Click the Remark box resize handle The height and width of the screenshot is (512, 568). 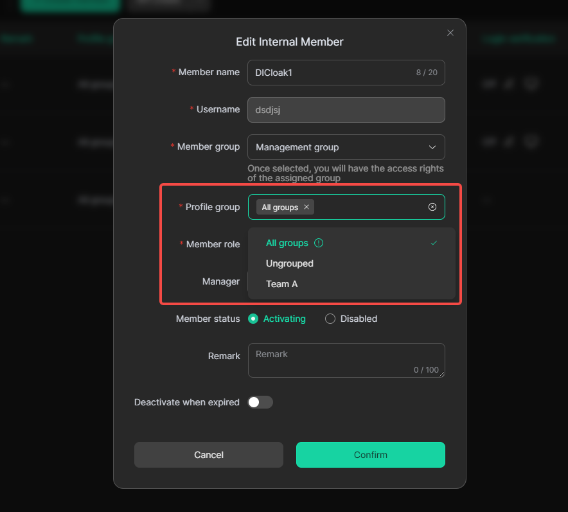tap(442, 374)
